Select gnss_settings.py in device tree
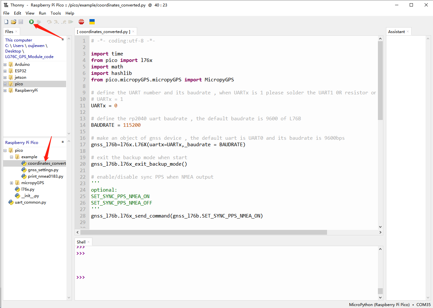This screenshot has height=308, width=433. [43, 170]
